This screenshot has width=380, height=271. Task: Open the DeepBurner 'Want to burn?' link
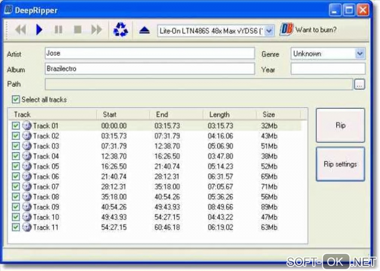coord(316,30)
